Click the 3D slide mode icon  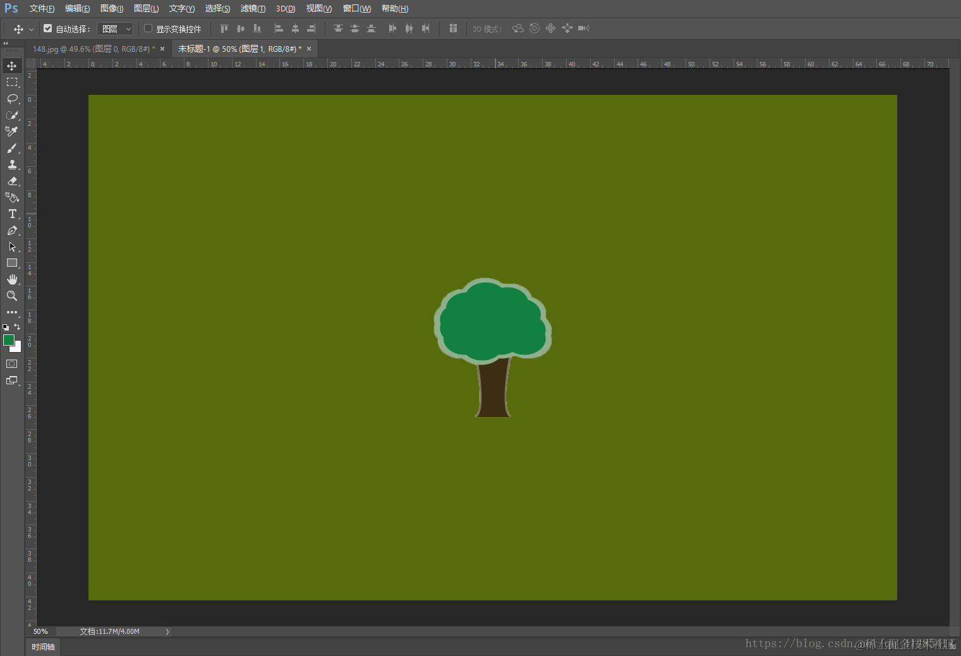click(567, 28)
